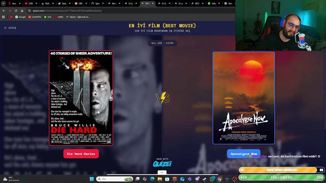This screenshot has width=326, height=183.
Task: Open the apps grid in bookmarks bar
Action: tap(3, 17)
